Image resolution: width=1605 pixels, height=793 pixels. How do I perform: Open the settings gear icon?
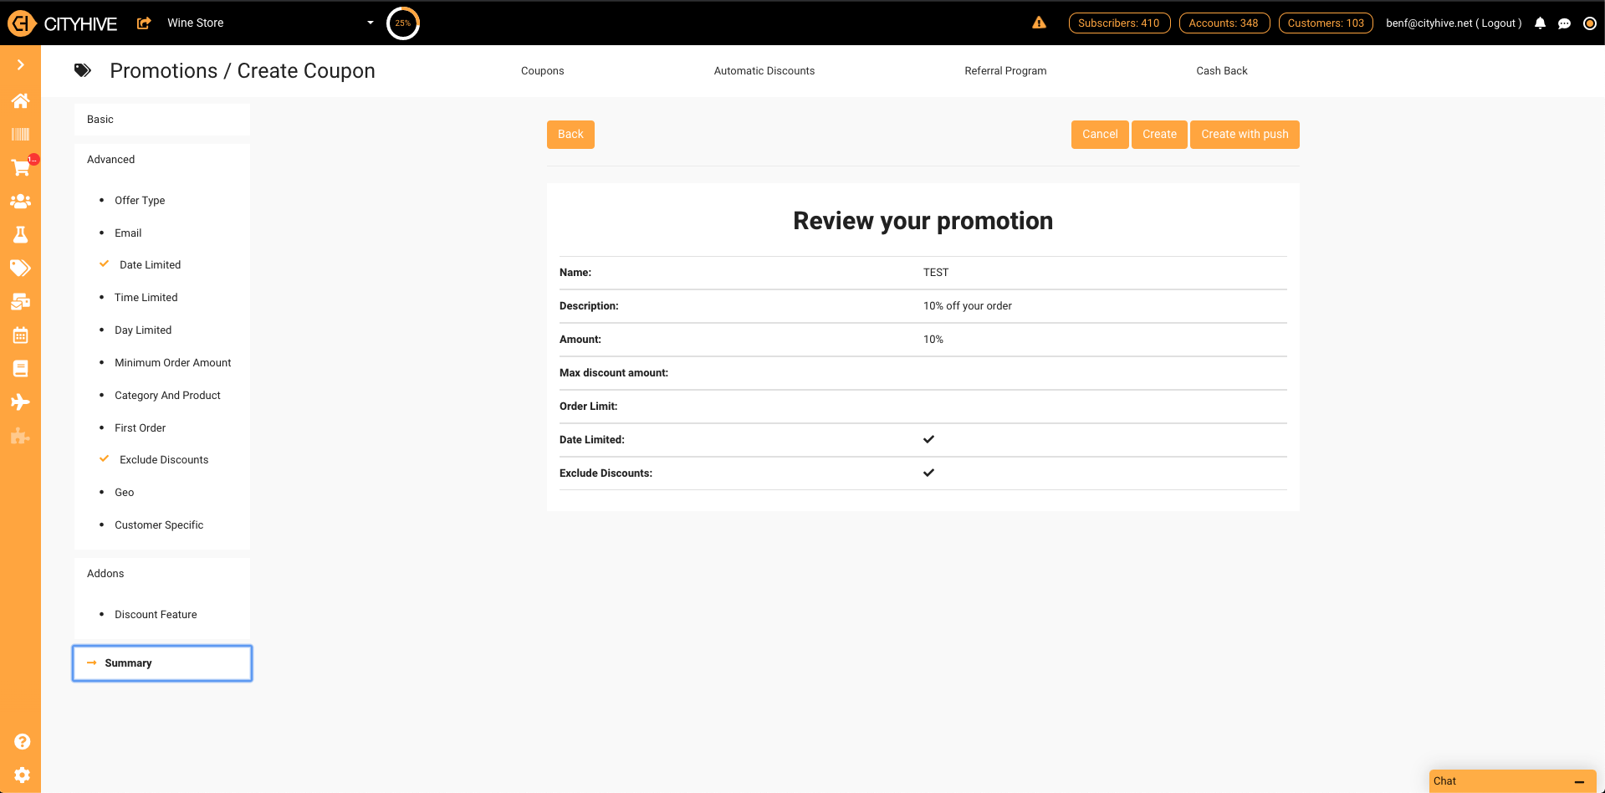pos(23,775)
